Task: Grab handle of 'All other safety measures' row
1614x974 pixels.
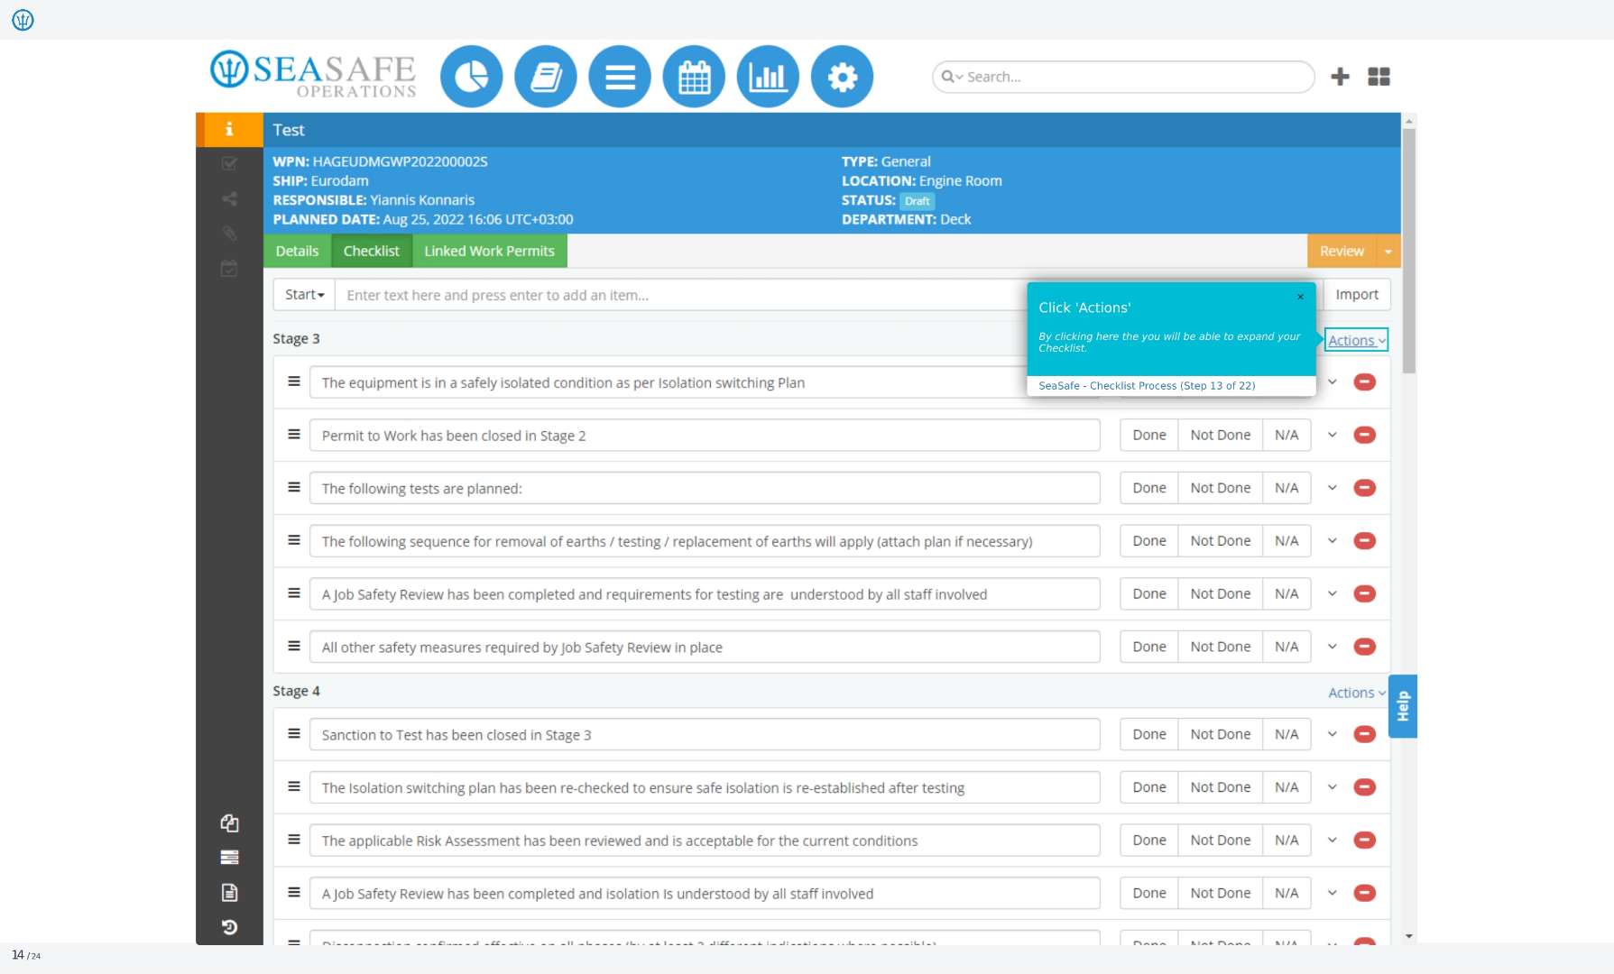Action: click(294, 646)
